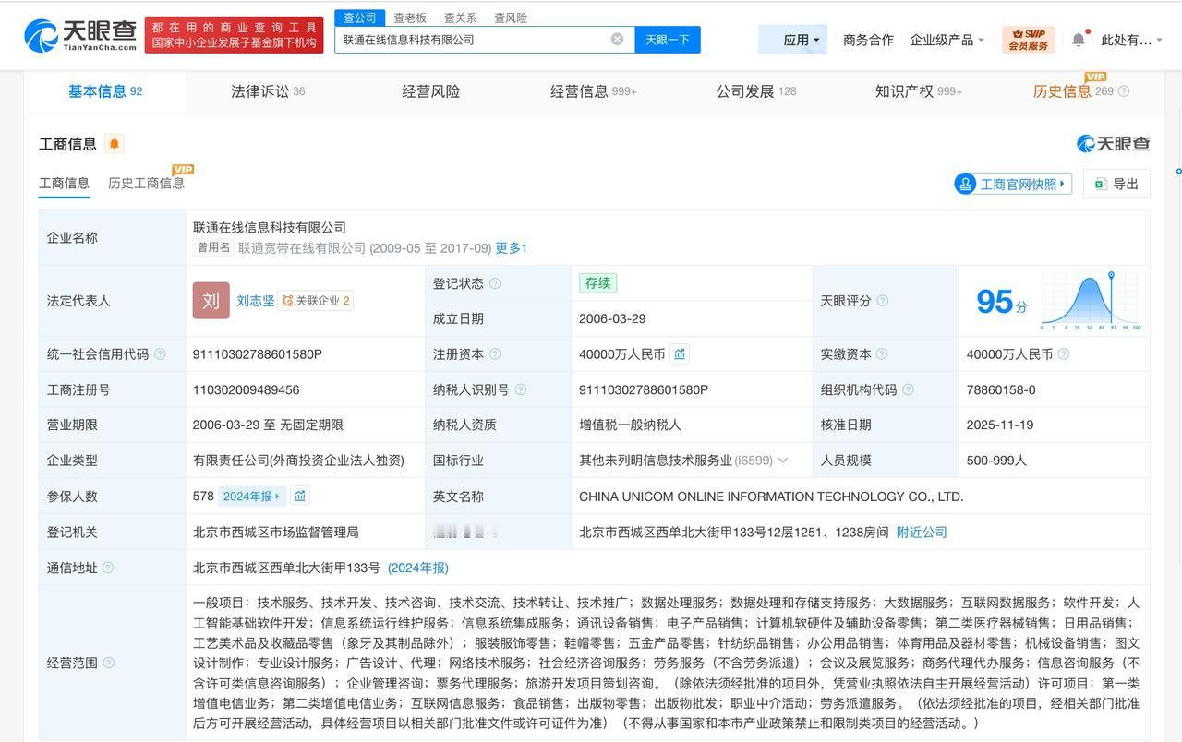Select the 历史工商信息 sub-tab
This screenshot has height=742, width=1182.
tap(146, 183)
